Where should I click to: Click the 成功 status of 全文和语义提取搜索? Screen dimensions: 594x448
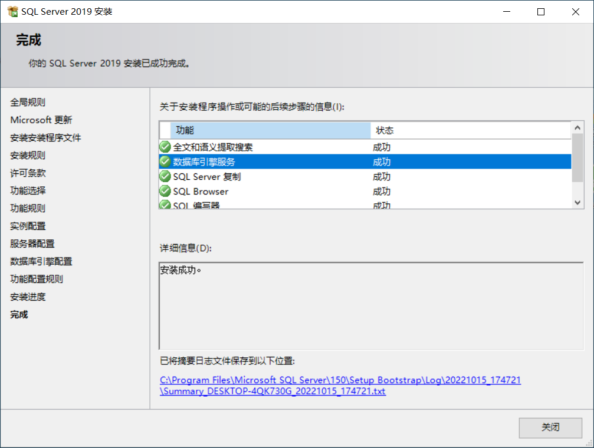pos(382,147)
